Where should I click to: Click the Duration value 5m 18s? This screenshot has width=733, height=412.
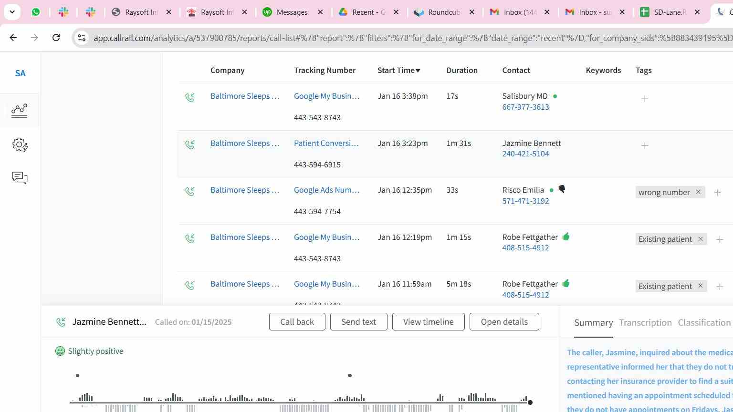(459, 284)
